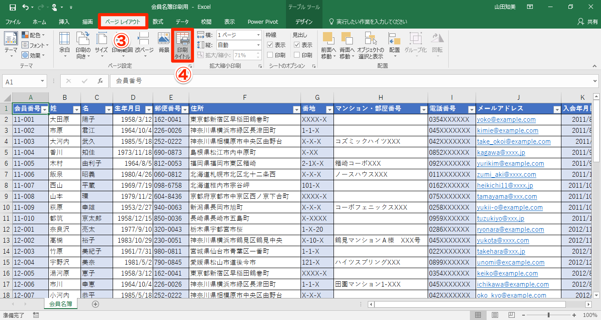The height and width of the screenshot is (320, 601).
Task: Toggle touch/mouse mode in the quick access toolbar
Action: click(x=55, y=7)
